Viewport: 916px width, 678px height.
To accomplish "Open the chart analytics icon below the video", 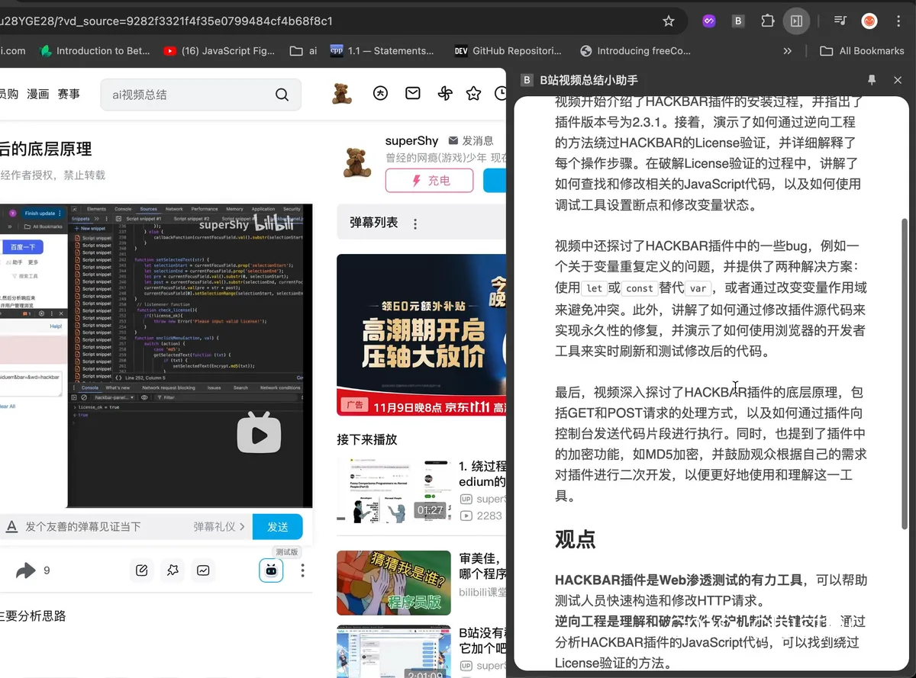I will pos(204,570).
